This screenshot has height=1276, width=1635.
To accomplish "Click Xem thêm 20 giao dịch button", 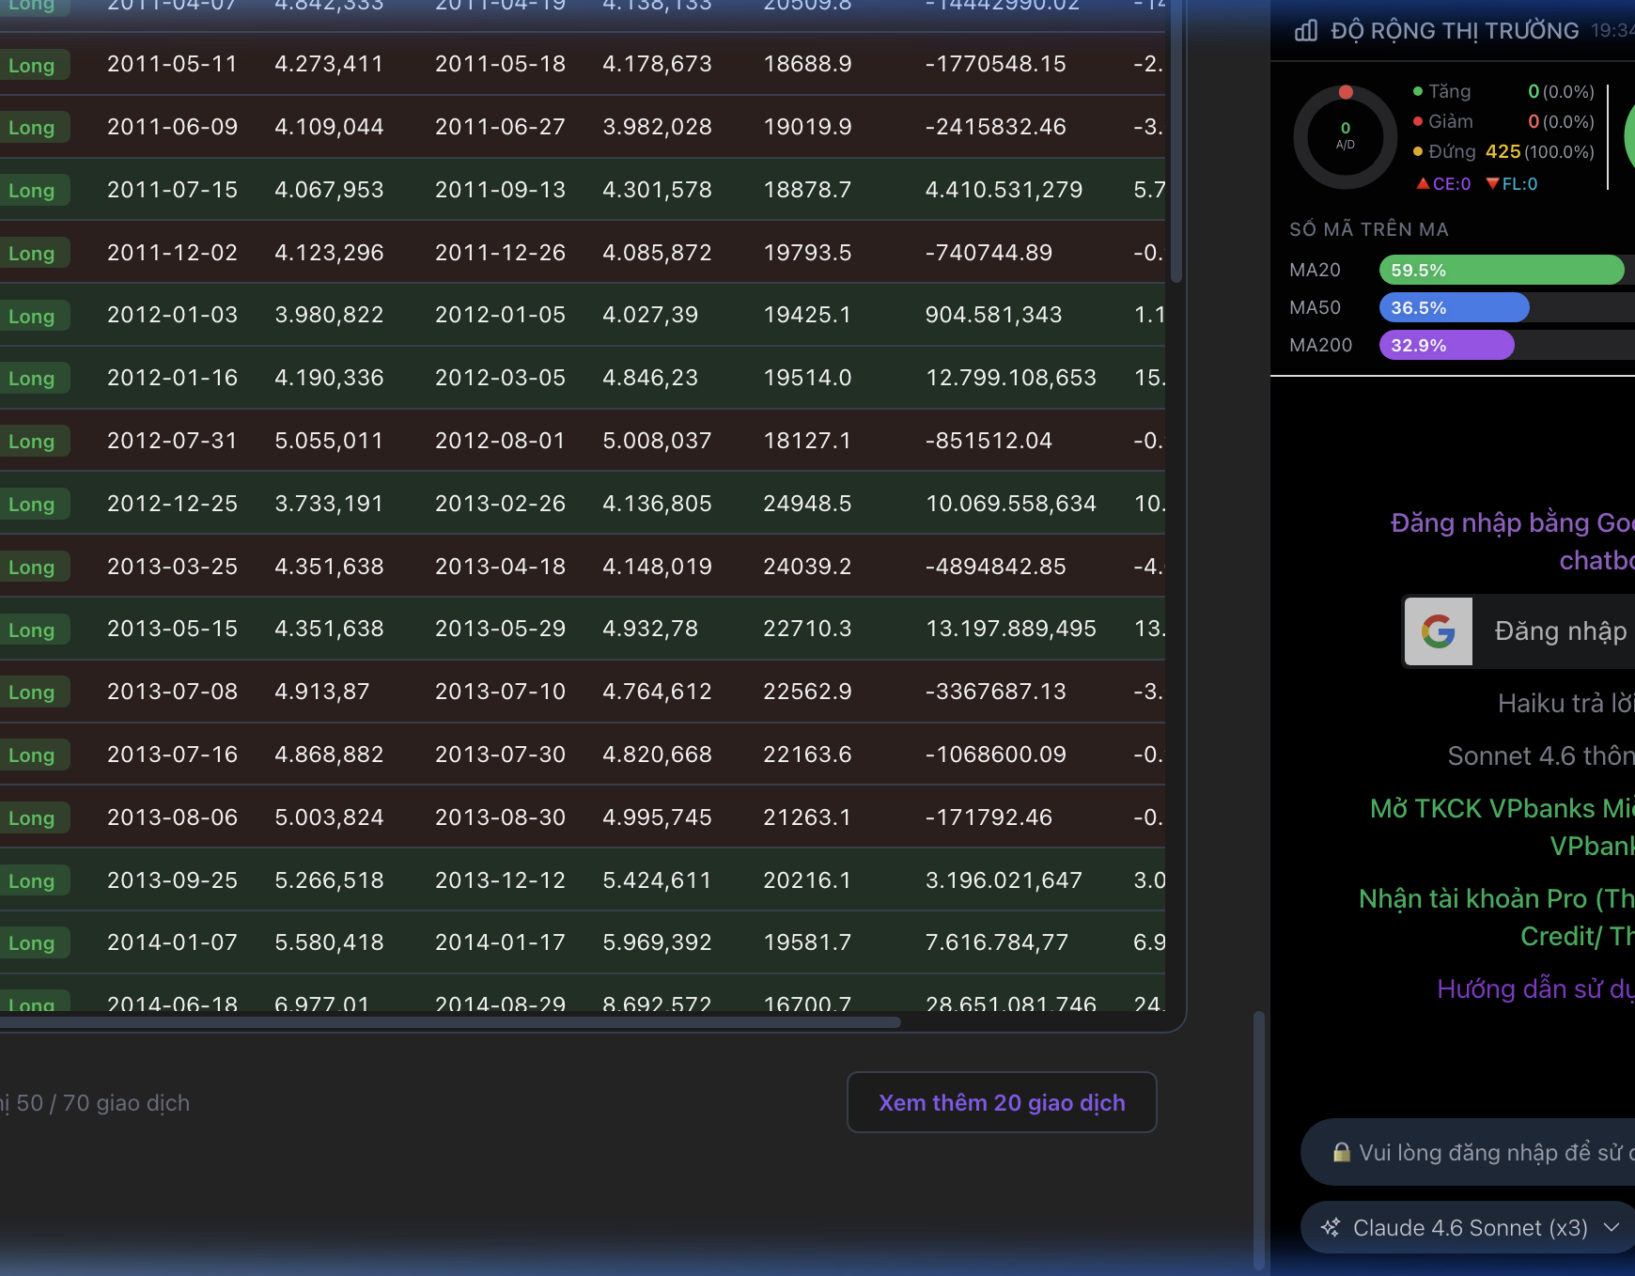I will 1002,1102.
